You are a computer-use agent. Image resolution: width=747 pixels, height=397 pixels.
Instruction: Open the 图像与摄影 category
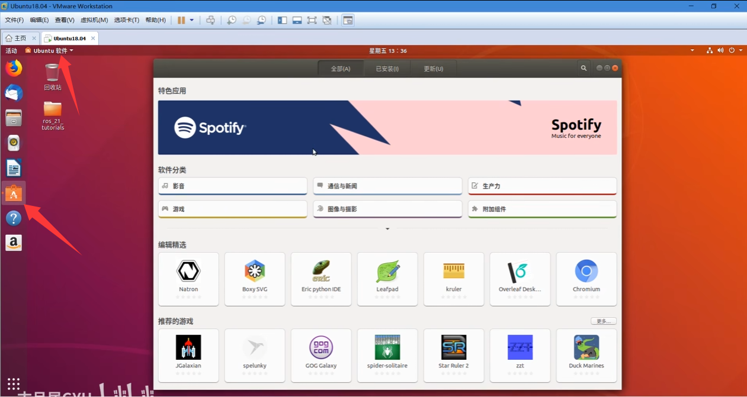click(387, 209)
